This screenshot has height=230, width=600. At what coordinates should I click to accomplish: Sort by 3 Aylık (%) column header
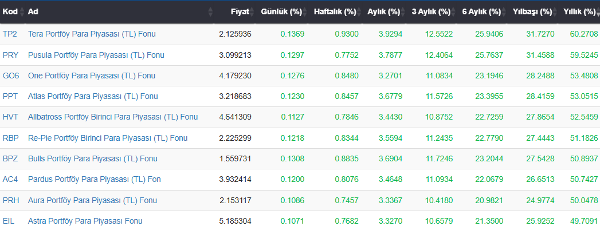tap(431, 12)
